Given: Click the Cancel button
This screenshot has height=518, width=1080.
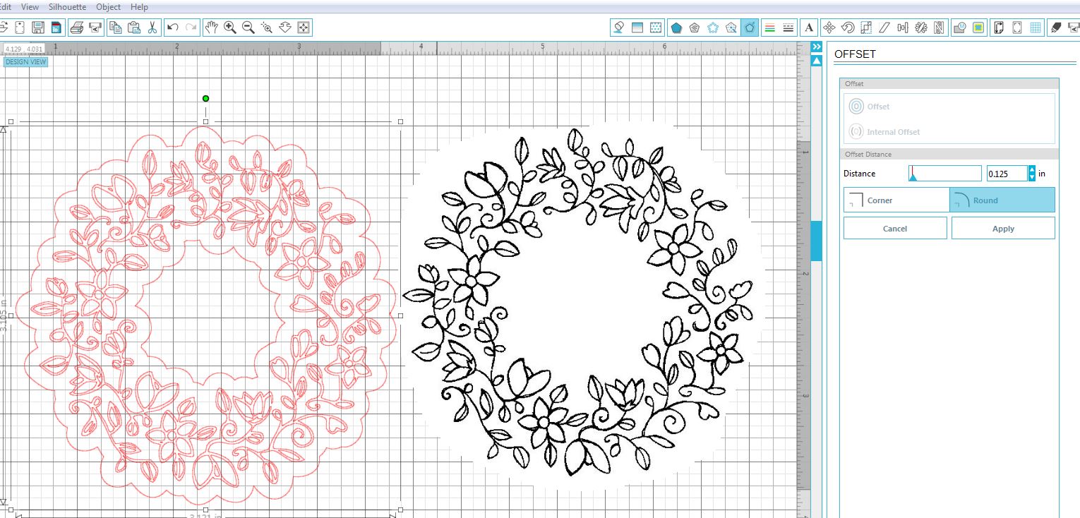Looking at the screenshot, I should (894, 229).
